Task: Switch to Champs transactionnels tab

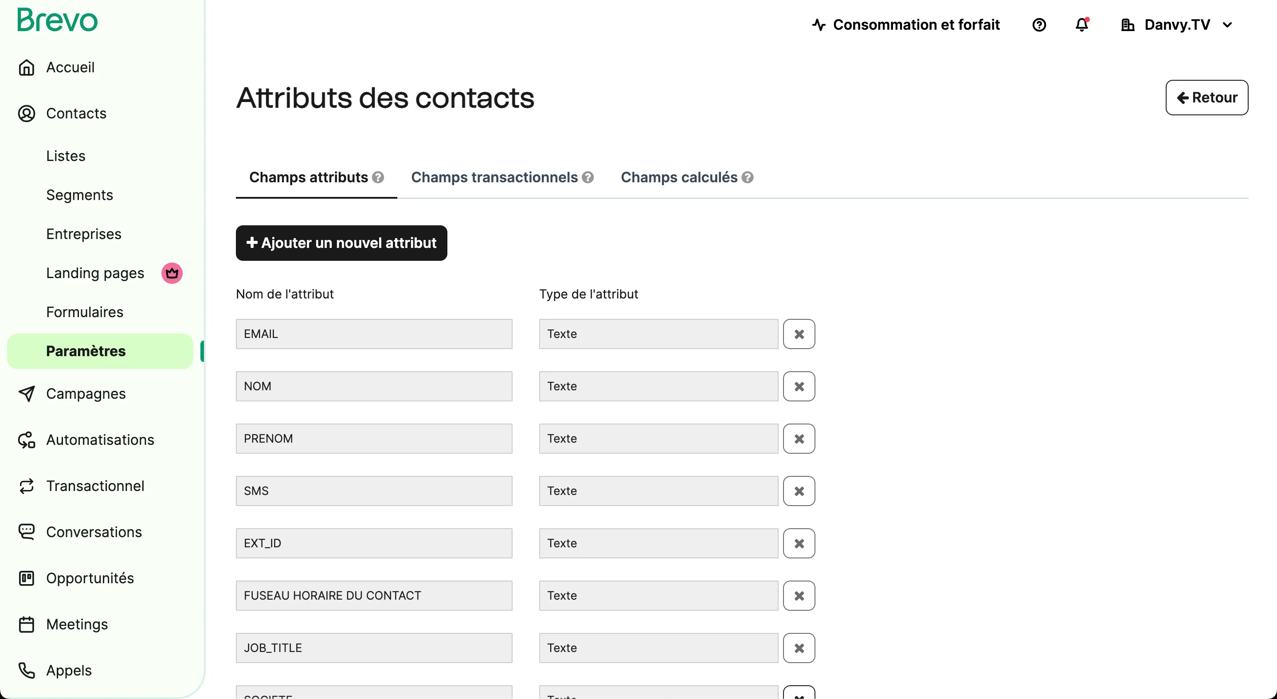Action: [x=494, y=177]
